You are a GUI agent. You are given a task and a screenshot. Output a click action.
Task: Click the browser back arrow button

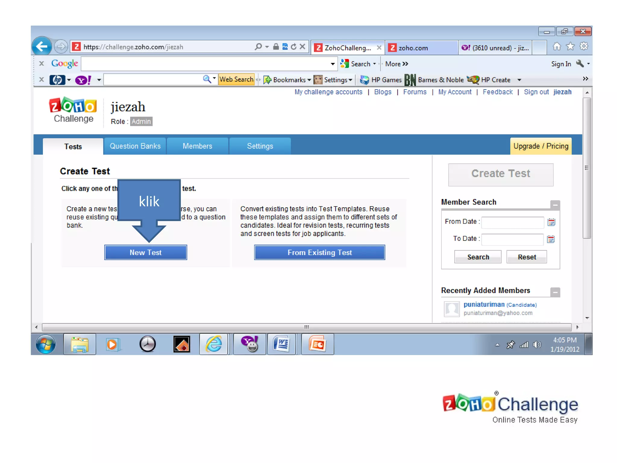click(x=42, y=47)
